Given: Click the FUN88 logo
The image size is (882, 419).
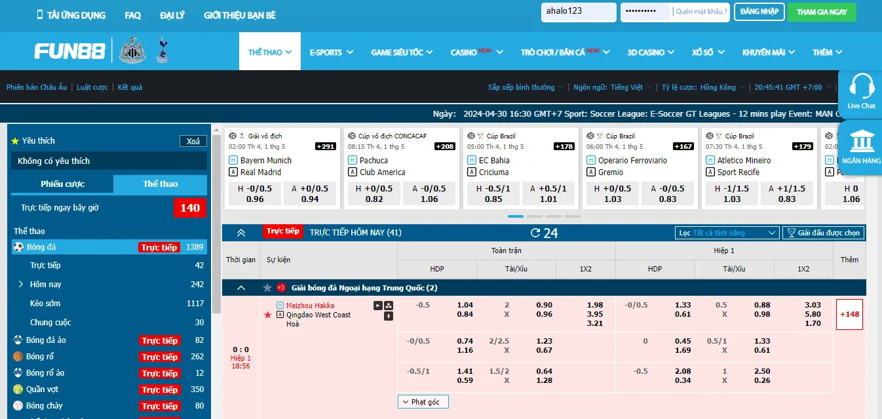Looking at the screenshot, I should (x=69, y=51).
